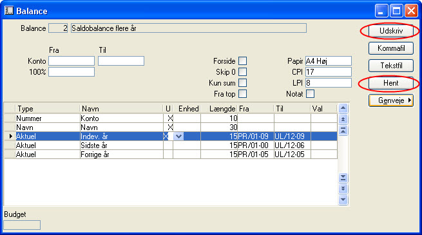Toggle the U cell in Sidste år row

168,146
